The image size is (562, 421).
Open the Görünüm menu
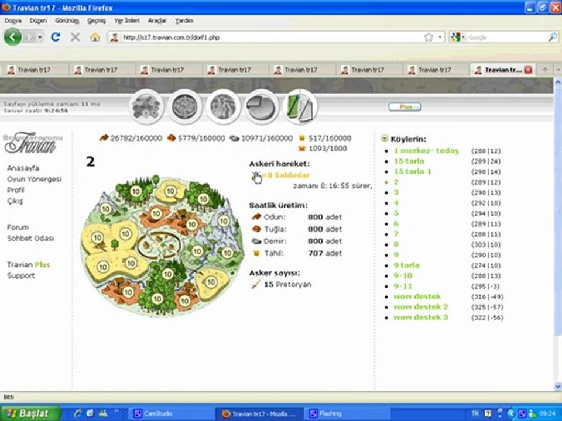coord(67,21)
